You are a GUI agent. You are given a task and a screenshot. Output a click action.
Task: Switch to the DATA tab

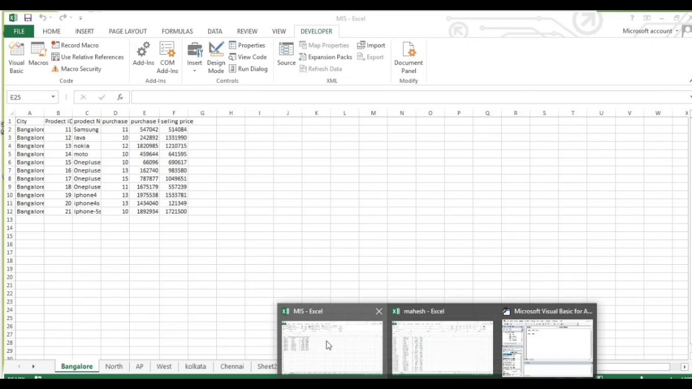pyautogui.click(x=215, y=31)
